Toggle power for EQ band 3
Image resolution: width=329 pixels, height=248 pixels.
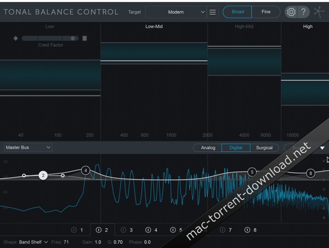coord(123,230)
